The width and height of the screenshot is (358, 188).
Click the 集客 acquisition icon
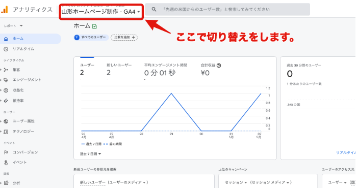(6, 70)
